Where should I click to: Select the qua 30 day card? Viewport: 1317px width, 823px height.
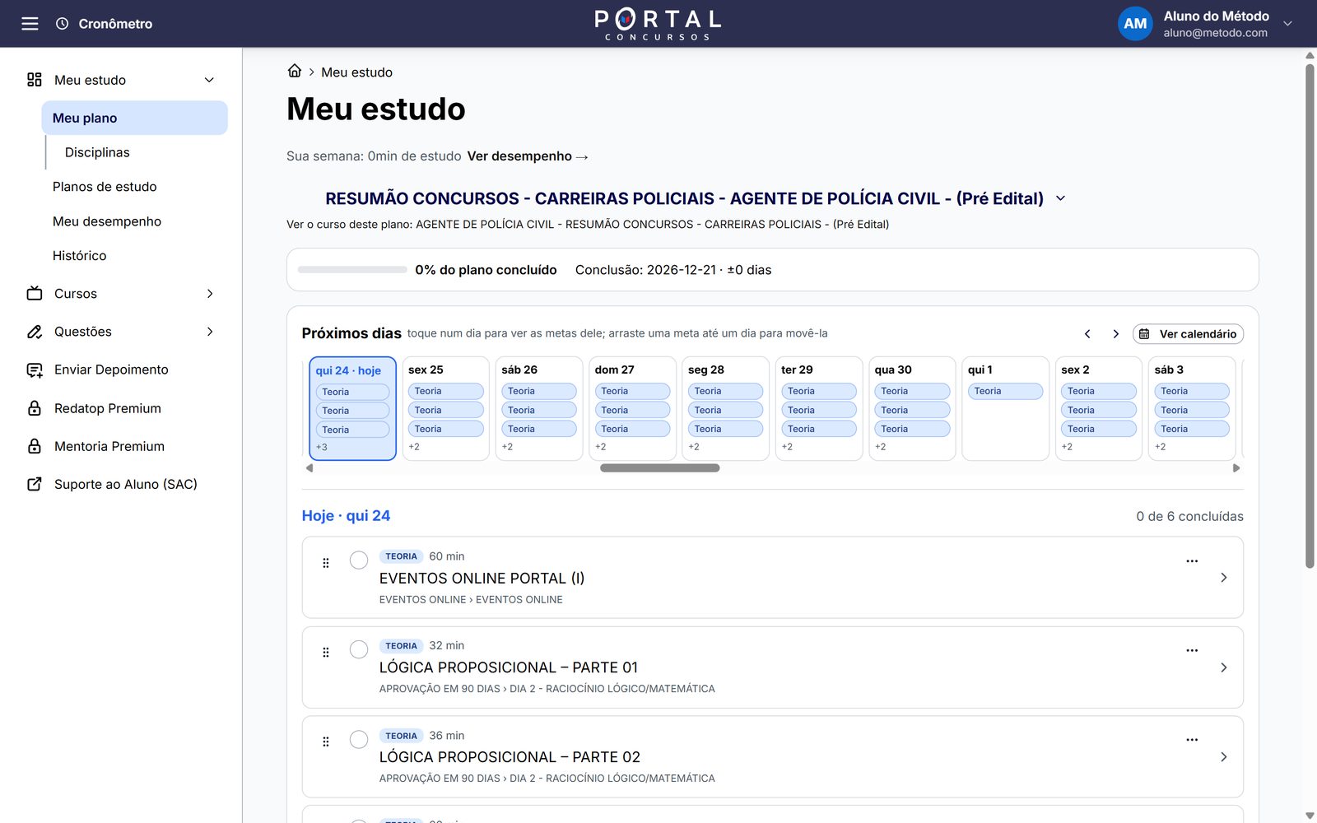tap(912, 408)
